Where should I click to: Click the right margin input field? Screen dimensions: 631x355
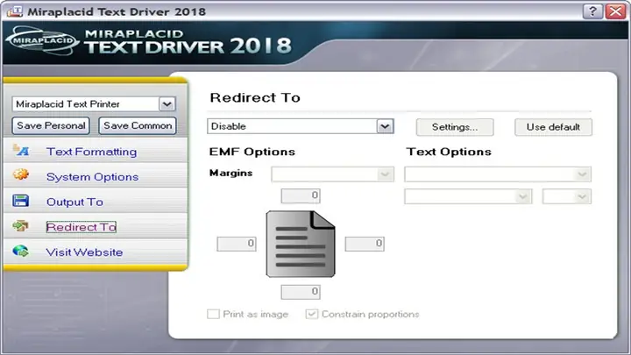365,244
